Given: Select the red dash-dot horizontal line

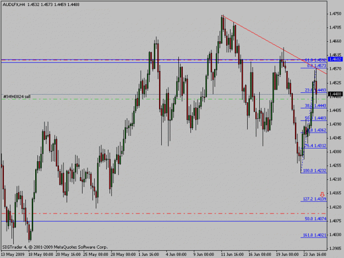Looking at the screenshot, I should pyautogui.click(x=163, y=213).
